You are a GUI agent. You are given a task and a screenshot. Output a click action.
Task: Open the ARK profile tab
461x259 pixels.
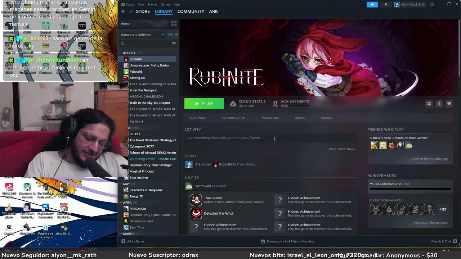(x=214, y=12)
